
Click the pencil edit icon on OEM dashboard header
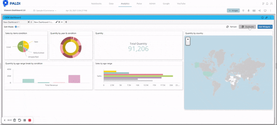pyautogui.click(x=266, y=18)
